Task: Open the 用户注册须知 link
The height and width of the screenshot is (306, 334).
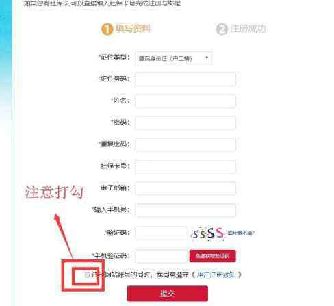Action: [x=216, y=275]
